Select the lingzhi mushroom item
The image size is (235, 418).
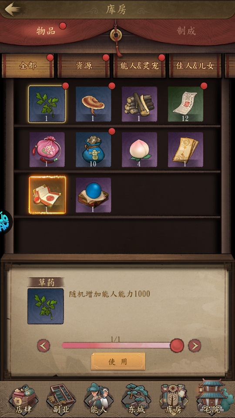(x=93, y=104)
